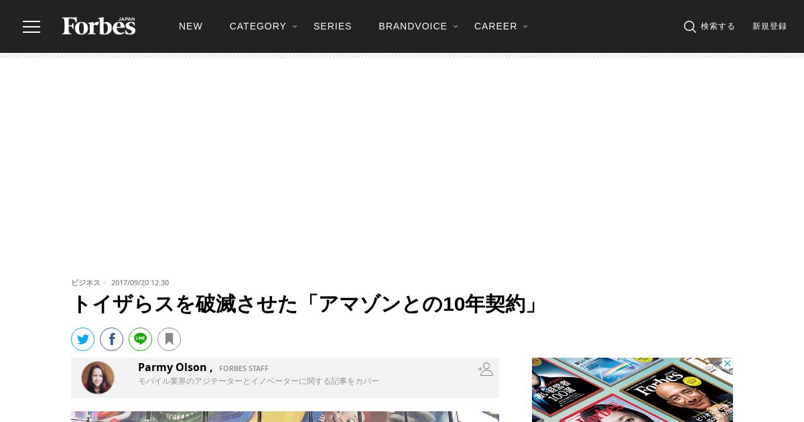Screen dimensions: 804x422
Task: Go to Forbes Japan home logo
Action: (98, 26)
